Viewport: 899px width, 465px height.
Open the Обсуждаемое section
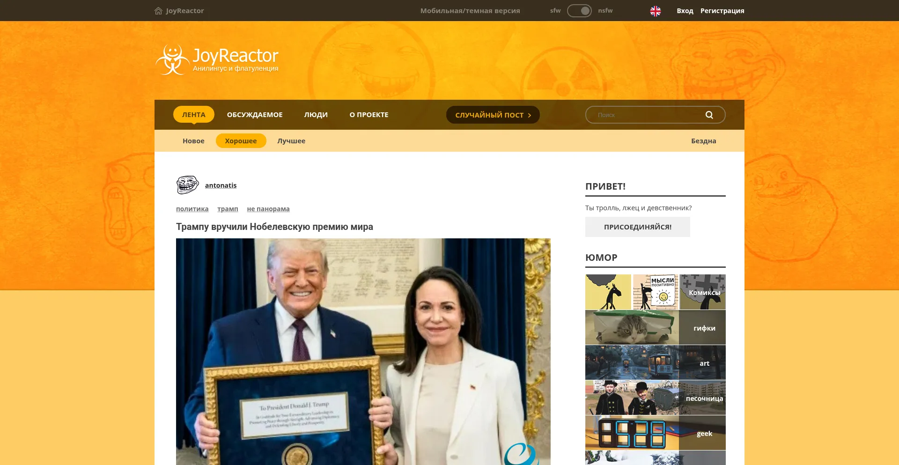pos(255,115)
